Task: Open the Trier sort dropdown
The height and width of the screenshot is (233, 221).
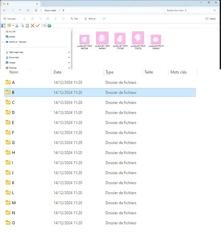Action: coord(75,19)
